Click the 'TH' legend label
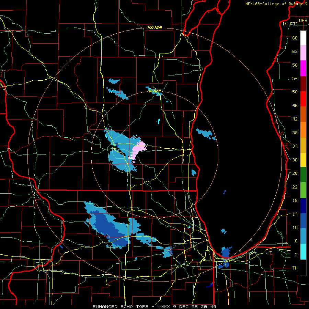 click(295, 268)
